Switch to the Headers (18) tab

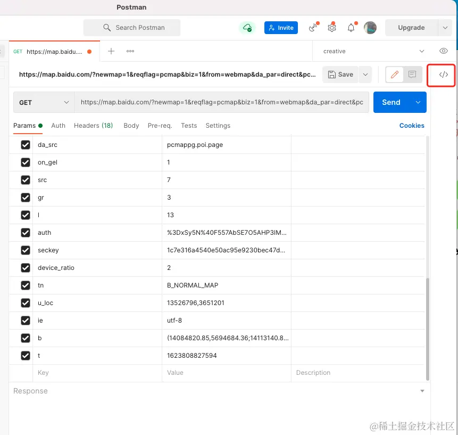pos(93,126)
